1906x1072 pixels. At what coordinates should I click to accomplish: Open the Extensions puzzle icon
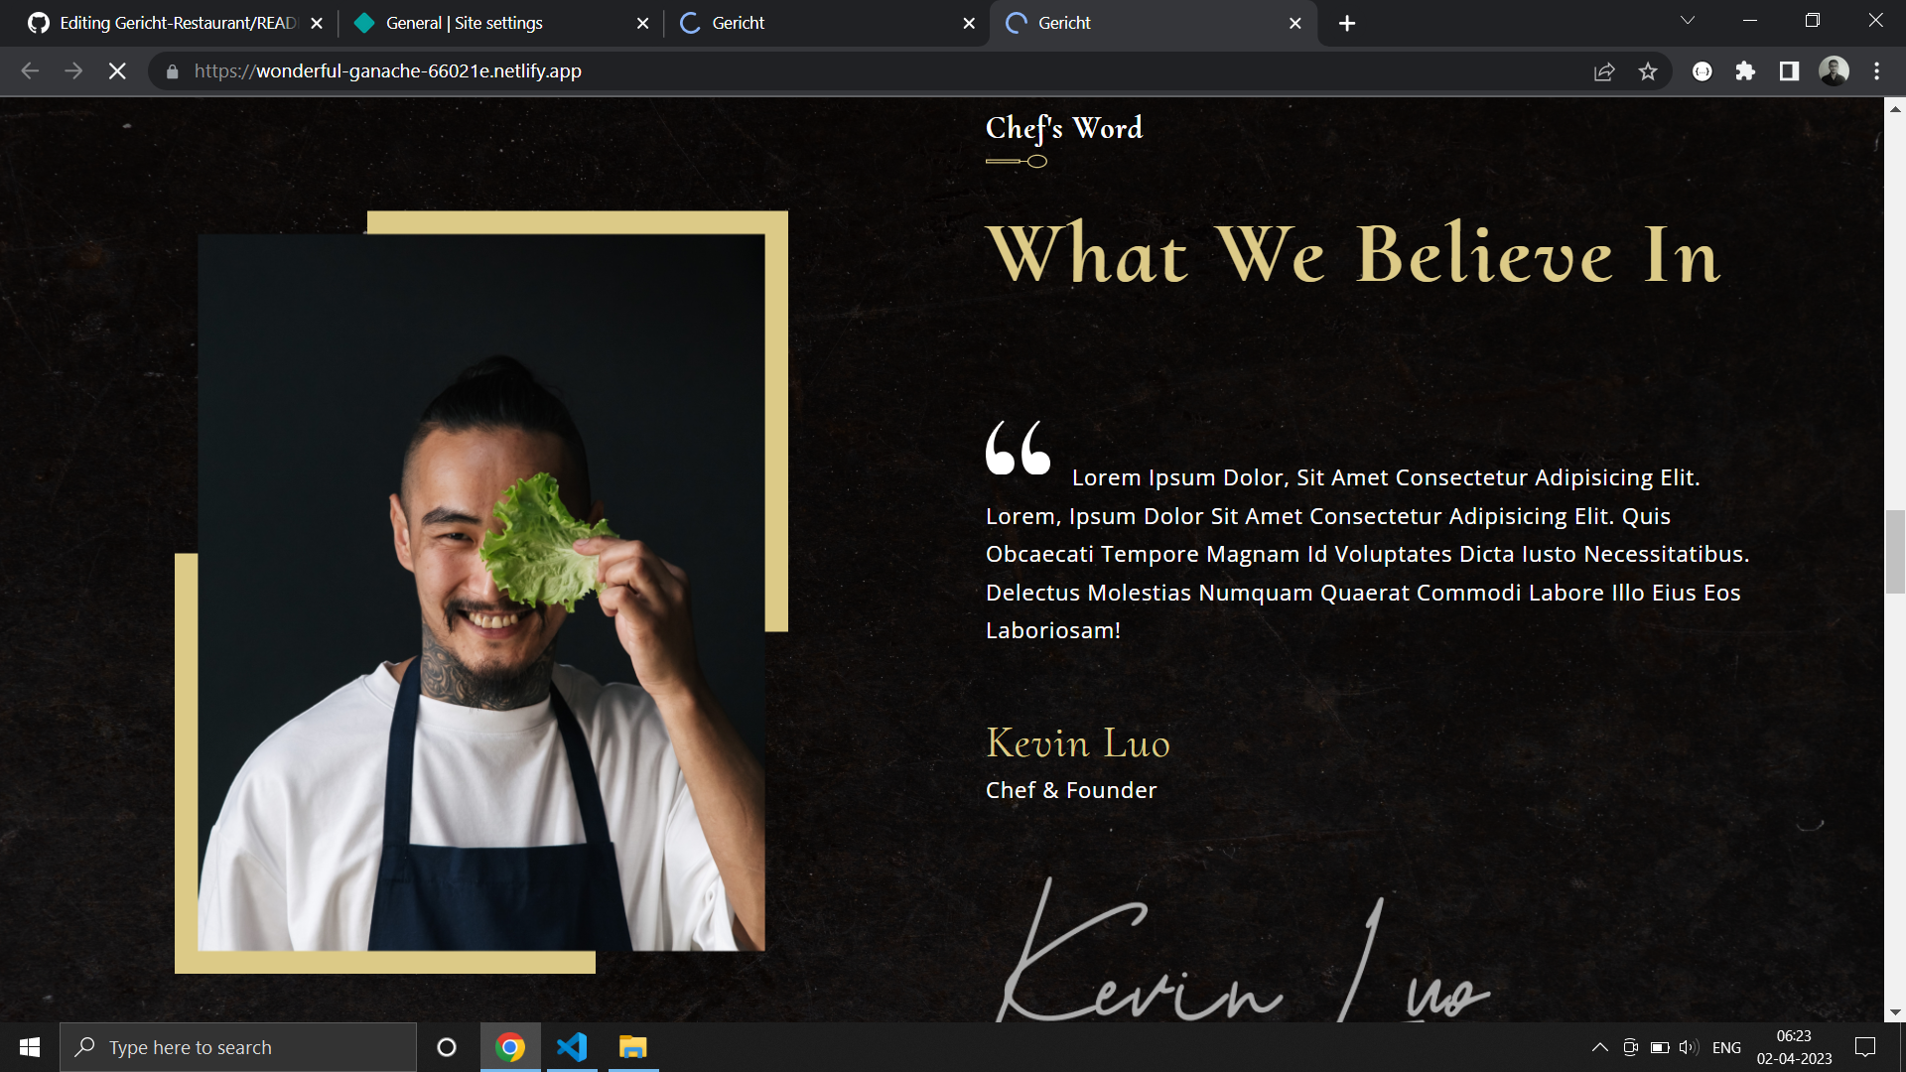[1745, 71]
